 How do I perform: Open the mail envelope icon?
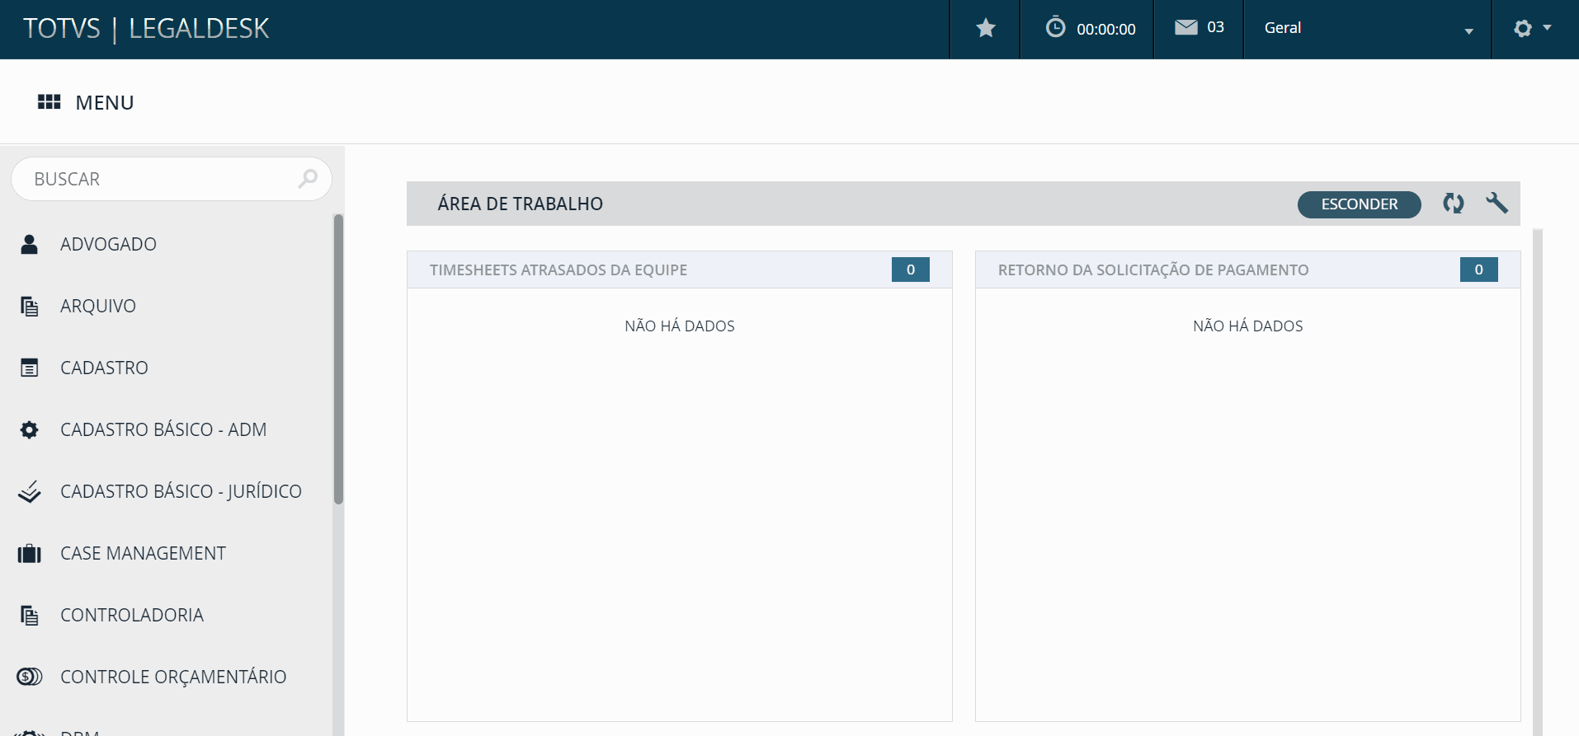(1185, 27)
